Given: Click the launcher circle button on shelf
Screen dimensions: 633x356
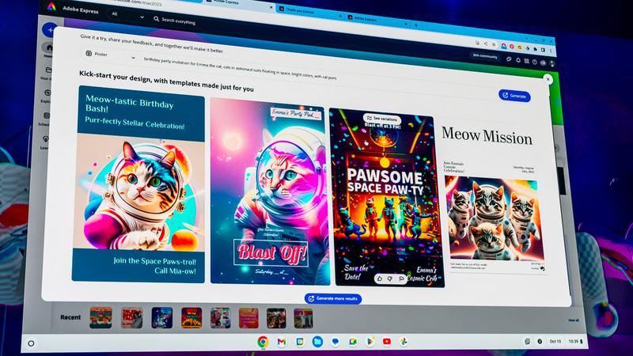Looking at the screenshot, I should click(31, 344).
